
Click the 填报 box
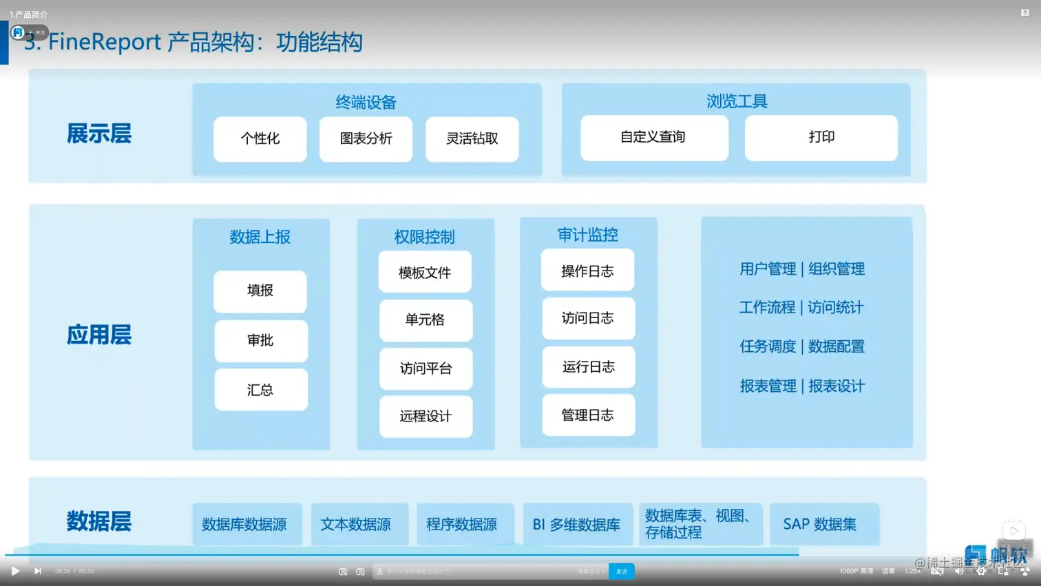tap(260, 291)
